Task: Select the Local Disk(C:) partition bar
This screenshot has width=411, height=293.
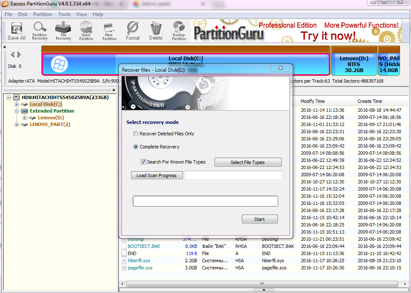Action: 185,61
